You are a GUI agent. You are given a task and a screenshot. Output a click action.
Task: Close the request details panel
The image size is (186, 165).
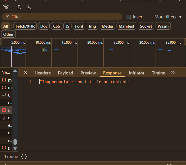click(x=25, y=72)
